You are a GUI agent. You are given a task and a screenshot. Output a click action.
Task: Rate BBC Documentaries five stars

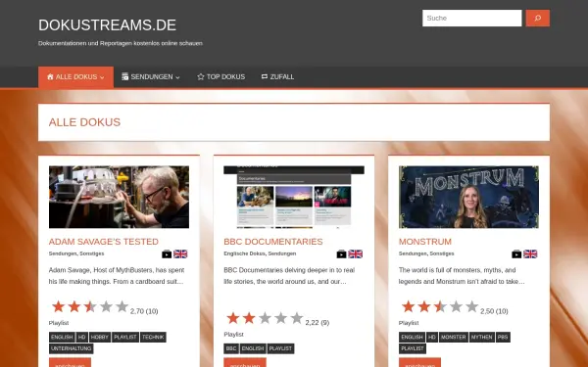(297, 318)
